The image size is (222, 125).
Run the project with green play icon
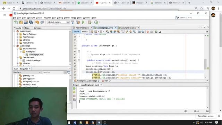(x=83, y=22)
